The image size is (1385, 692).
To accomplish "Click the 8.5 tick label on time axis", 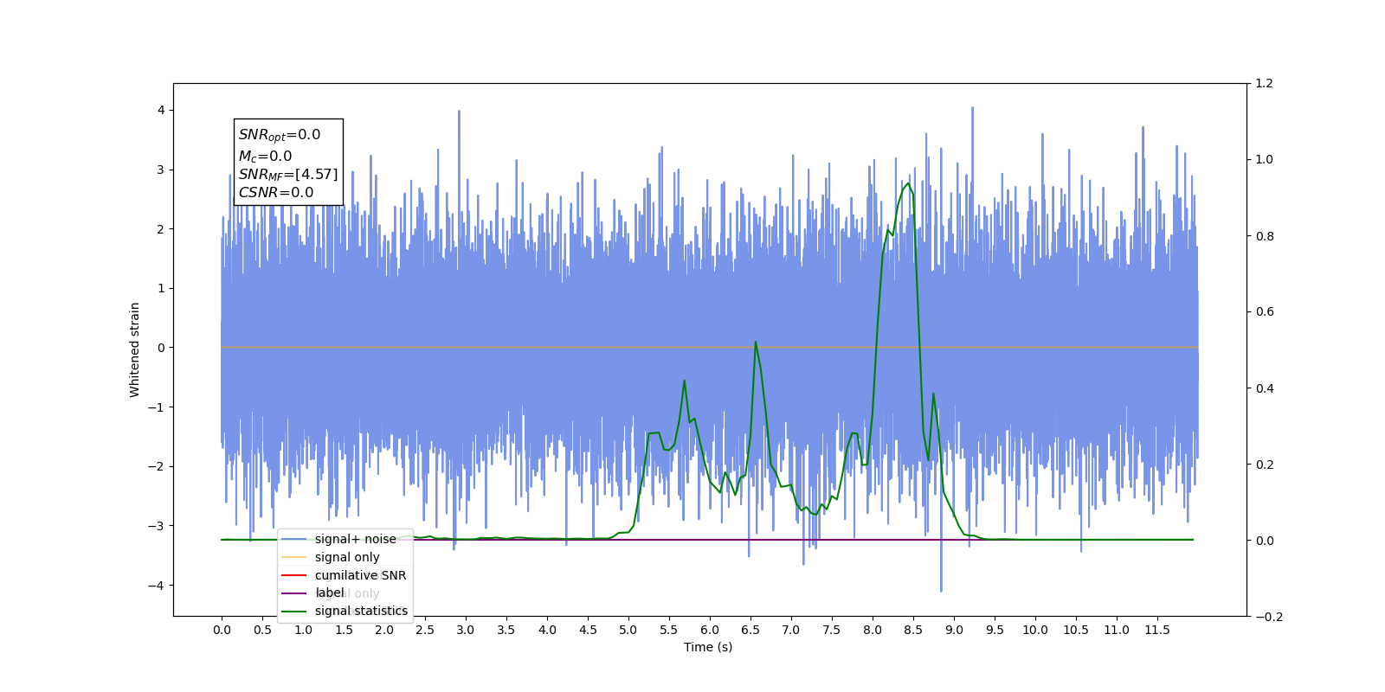I will point(913,630).
